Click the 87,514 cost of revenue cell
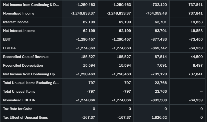Viewport: 207px width, 122px height. point(161,57)
